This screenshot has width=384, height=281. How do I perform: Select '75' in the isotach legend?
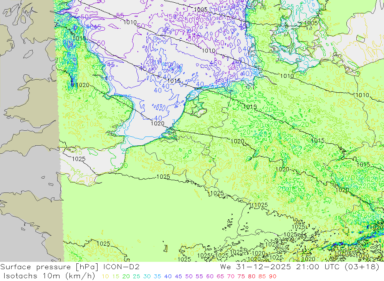[x=241, y=277]
